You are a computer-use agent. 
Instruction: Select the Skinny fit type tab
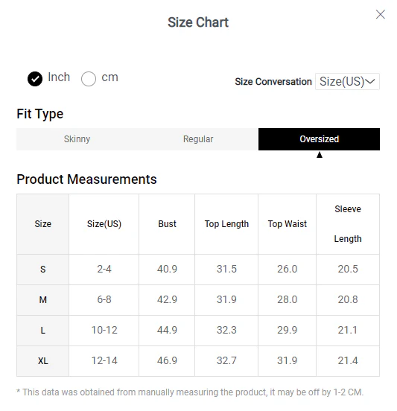(77, 139)
